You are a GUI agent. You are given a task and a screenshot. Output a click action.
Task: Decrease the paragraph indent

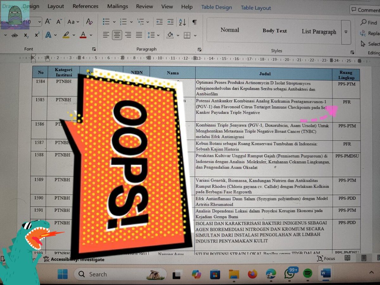click(159, 22)
